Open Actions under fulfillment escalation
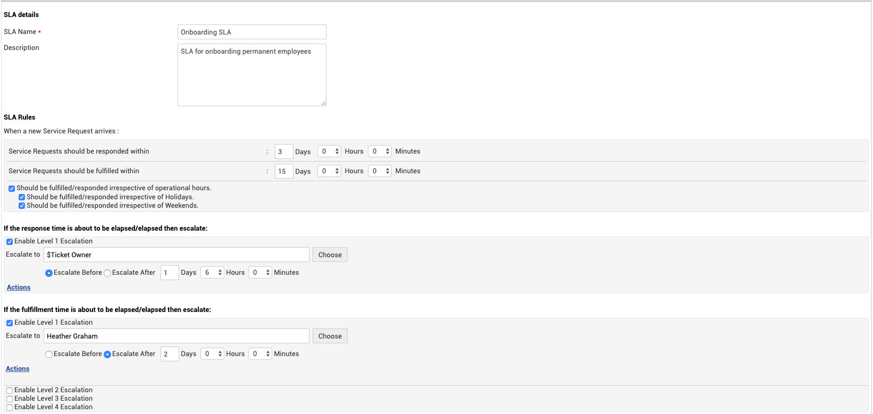Viewport: 873px width, 414px height. 17,368
